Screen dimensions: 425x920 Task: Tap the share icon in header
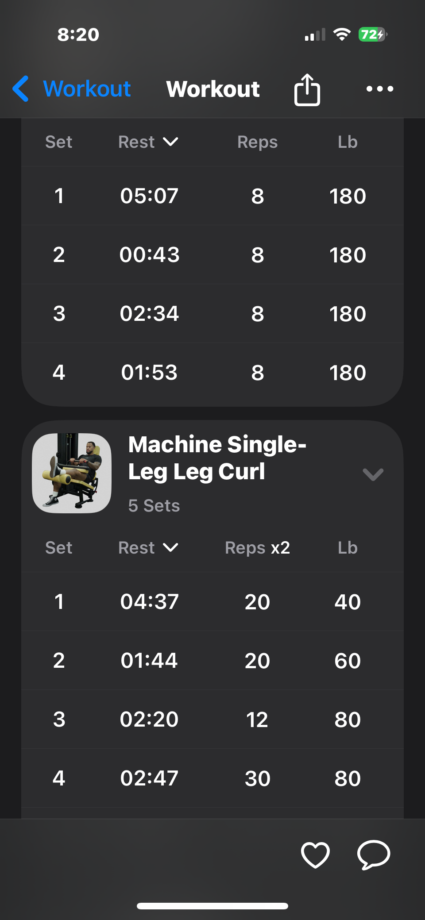[307, 89]
